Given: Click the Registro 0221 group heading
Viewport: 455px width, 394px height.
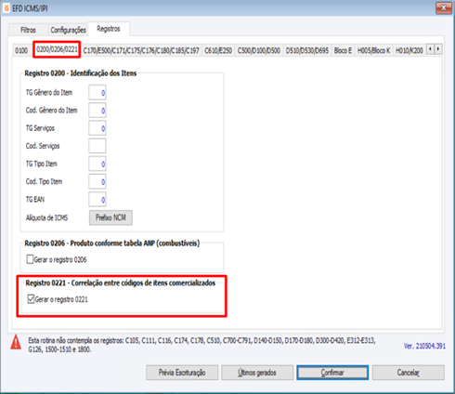Looking at the screenshot, I should pos(121,283).
